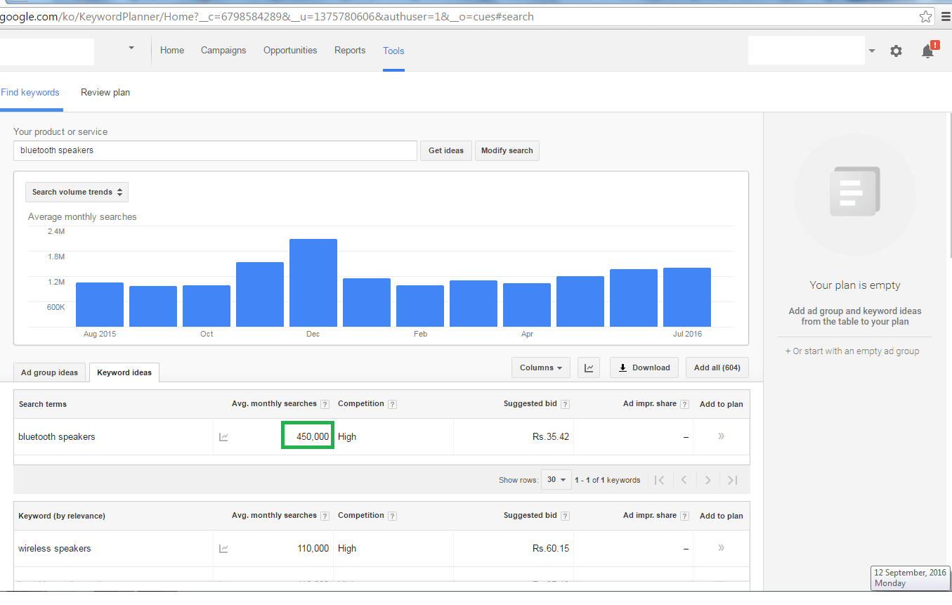Expand the account switcher arrow near search box

click(871, 50)
